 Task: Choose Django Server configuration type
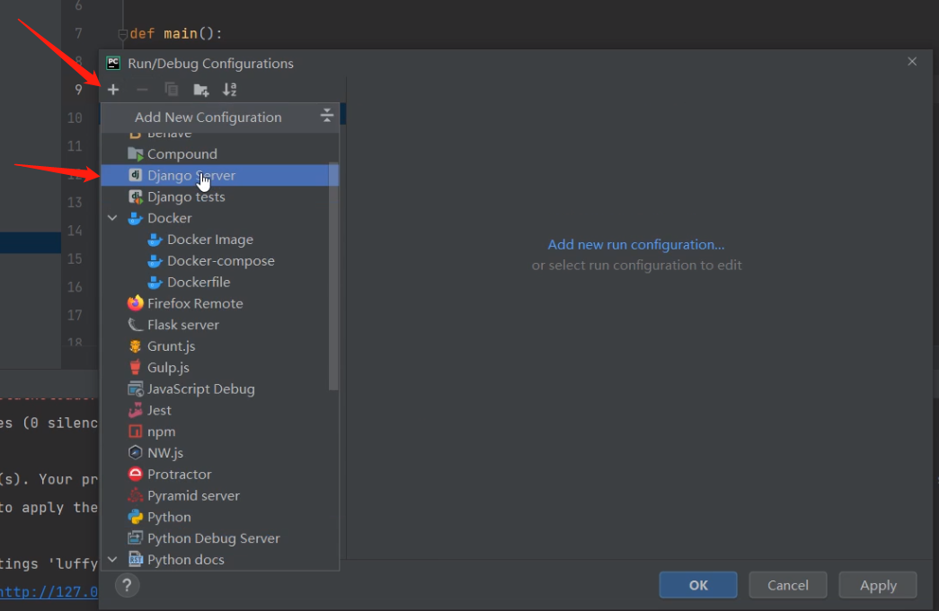(220, 175)
